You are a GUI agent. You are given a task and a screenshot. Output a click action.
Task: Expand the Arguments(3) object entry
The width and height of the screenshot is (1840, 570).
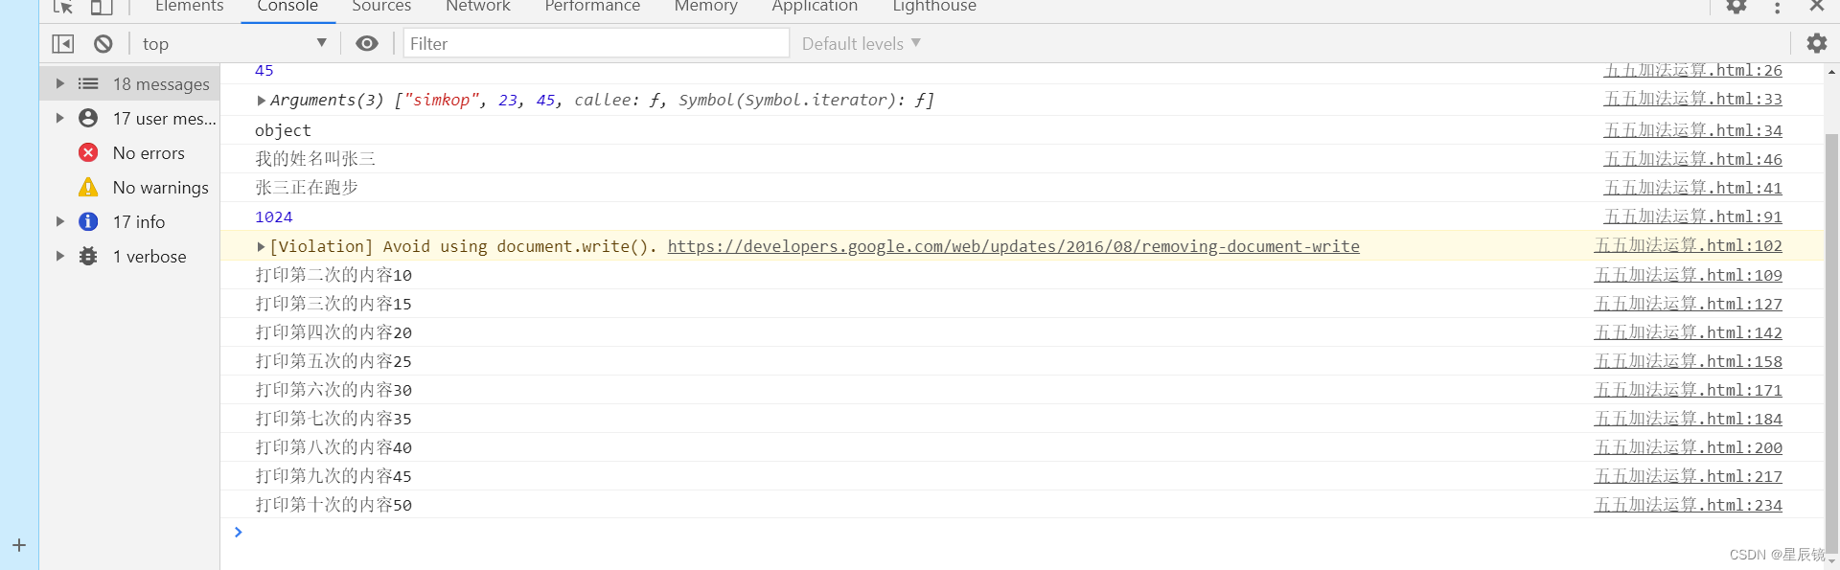[261, 101]
